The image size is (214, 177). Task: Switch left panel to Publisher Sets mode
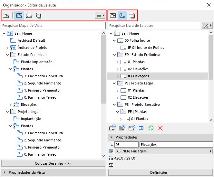pos(39,16)
